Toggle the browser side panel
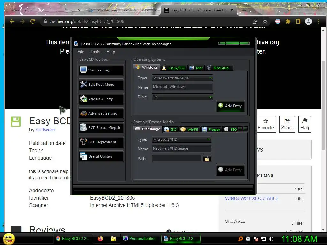 [x=298, y=21]
